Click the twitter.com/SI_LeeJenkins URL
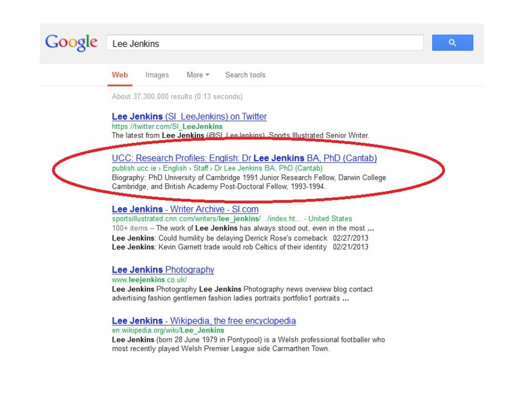Screen dimensions: 532x399 pos(167,127)
